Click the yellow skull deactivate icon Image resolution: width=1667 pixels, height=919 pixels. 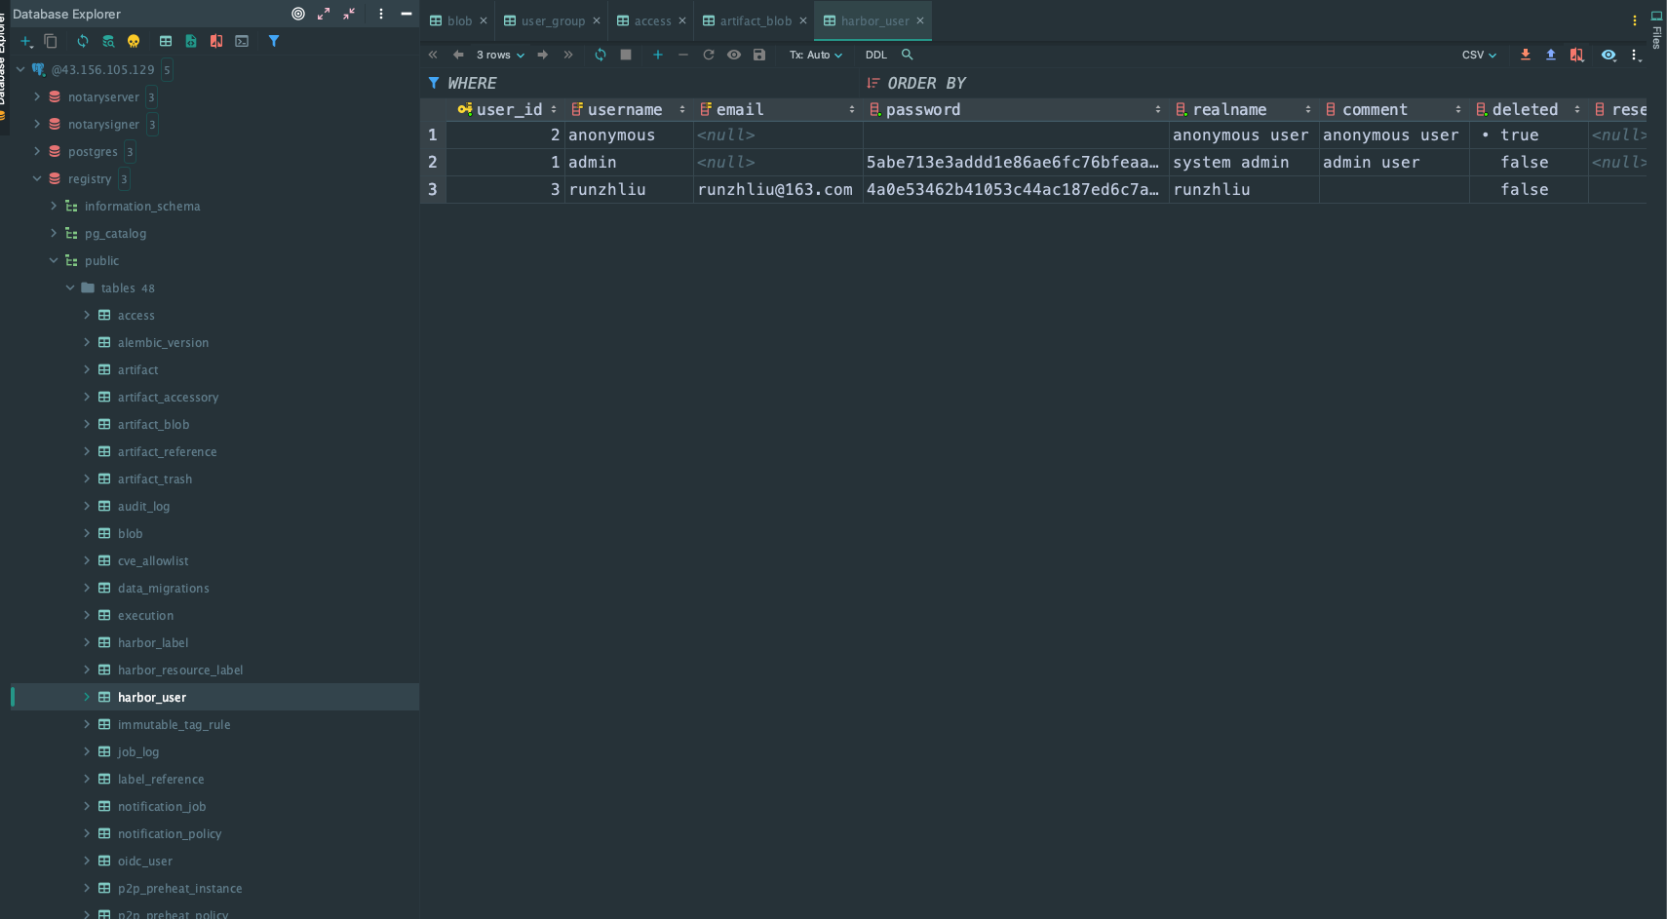pyautogui.click(x=134, y=41)
